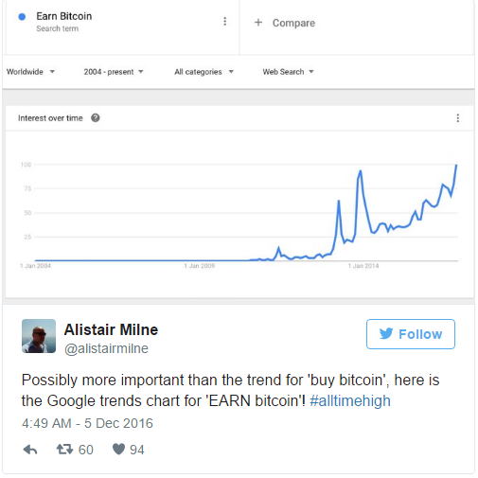Open the Interest over time help icon
478x478 pixels.
[x=96, y=118]
